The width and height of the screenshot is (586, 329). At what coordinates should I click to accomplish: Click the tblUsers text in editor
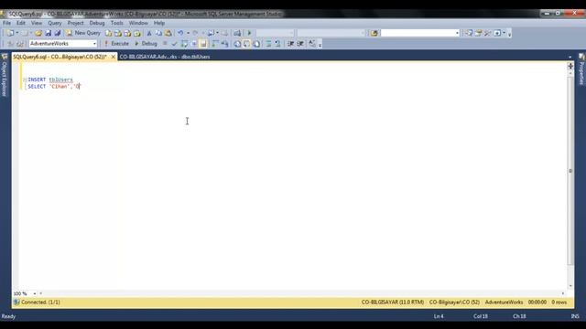point(61,80)
